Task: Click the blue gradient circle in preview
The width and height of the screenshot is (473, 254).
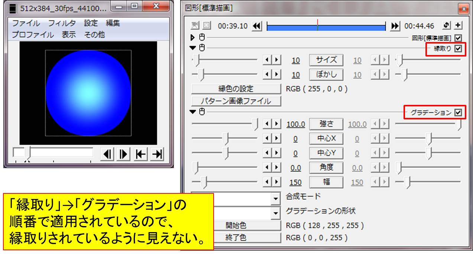Action: pyautogui.click(x=88, y=93)
